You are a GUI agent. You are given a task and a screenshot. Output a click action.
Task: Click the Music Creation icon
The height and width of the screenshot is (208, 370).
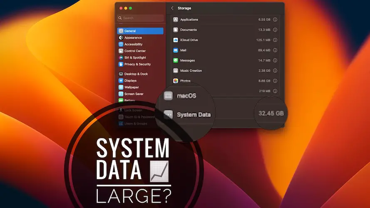coord(176,71)
